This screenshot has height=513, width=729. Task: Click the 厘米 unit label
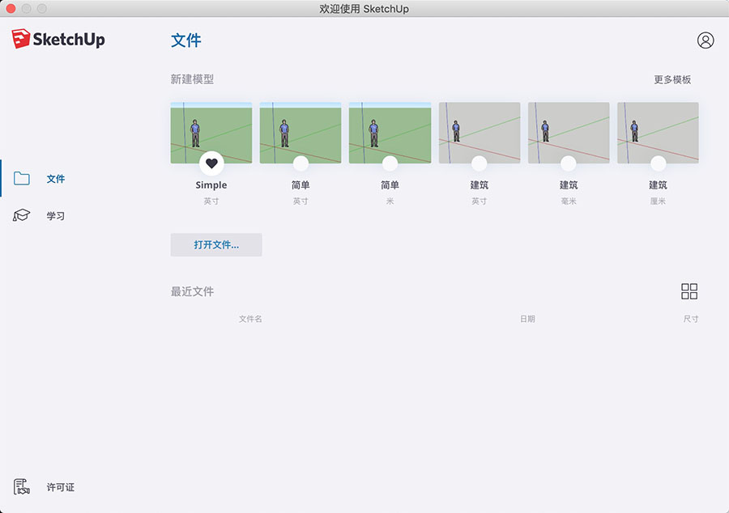[658, 201]
